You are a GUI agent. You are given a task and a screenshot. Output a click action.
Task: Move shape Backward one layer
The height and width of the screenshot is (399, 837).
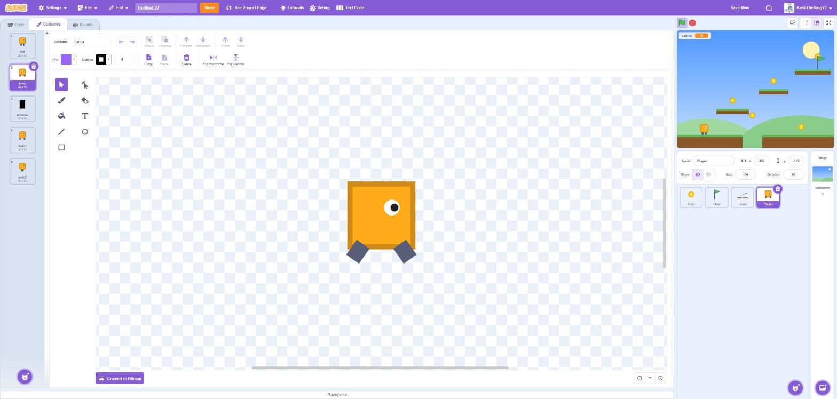pyautogui.click(x=203, y=42)
